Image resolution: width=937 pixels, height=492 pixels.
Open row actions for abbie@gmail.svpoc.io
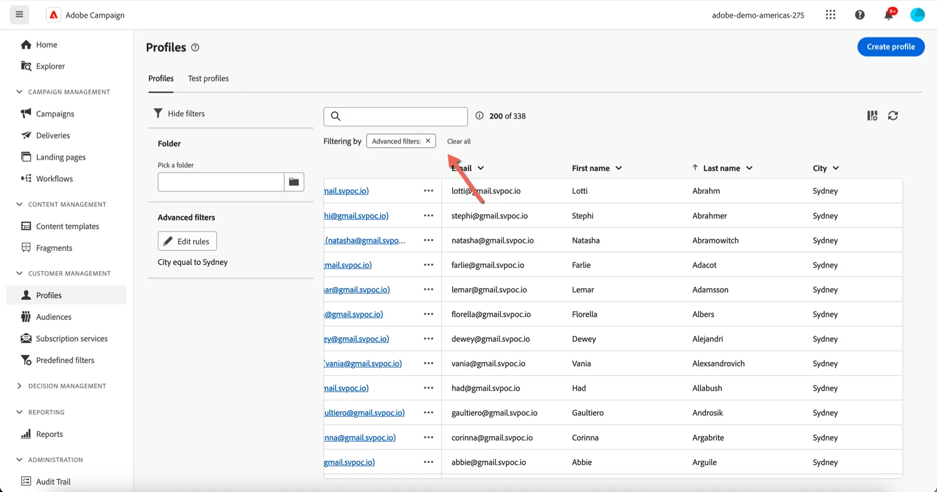click(428, 462)
